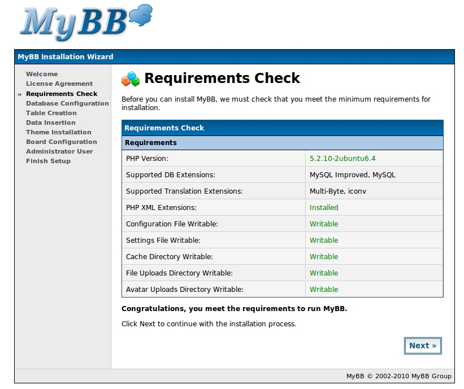Click 'Writable' status for Settings File
The height and width of the screenshot is (389, 464).
coord(324,241)
